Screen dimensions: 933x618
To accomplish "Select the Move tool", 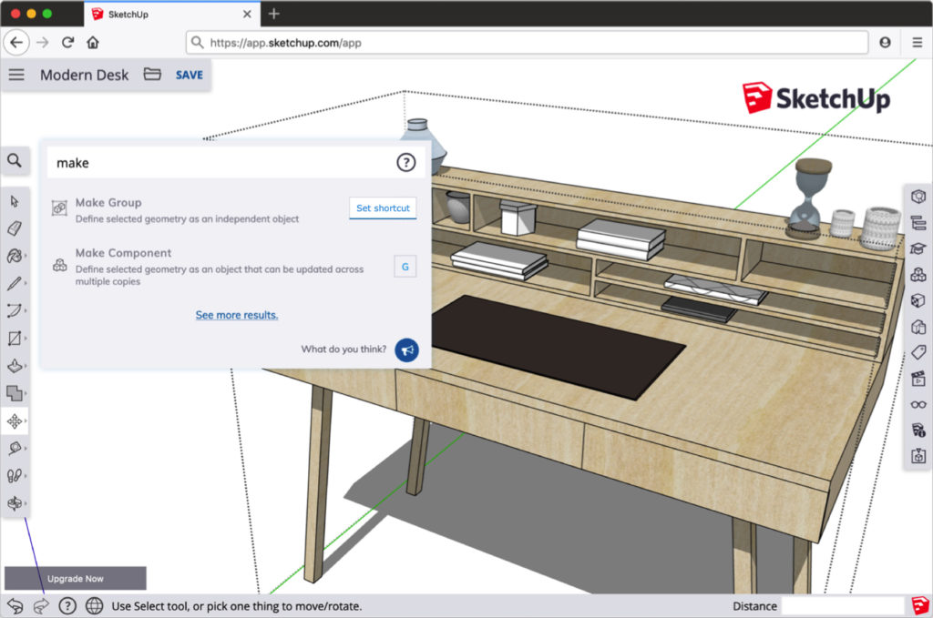I will pyautogui.click(x=15, y=421).
